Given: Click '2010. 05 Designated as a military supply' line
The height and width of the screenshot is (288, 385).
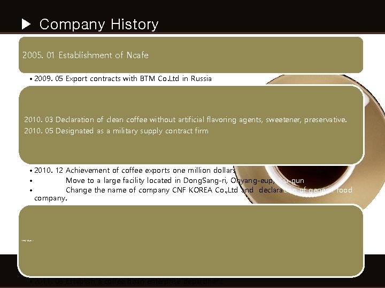Looking at the screenshot, I should tap(116, 131).
